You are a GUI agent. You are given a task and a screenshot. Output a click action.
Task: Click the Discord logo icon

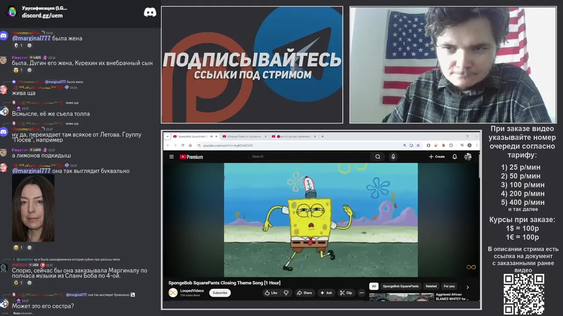click(x=150, y=12)
